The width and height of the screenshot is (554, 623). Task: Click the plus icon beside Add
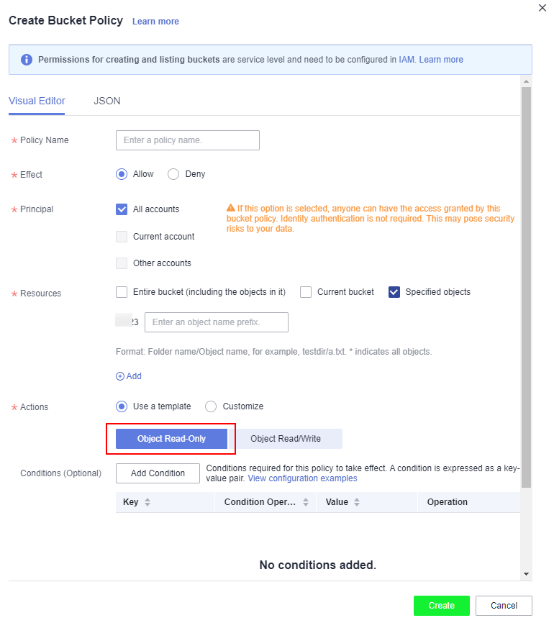pyautogui.click(x=119, y=376)
